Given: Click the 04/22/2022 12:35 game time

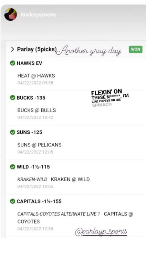Looking at the screenshot, I should click(x=35, y=229).
